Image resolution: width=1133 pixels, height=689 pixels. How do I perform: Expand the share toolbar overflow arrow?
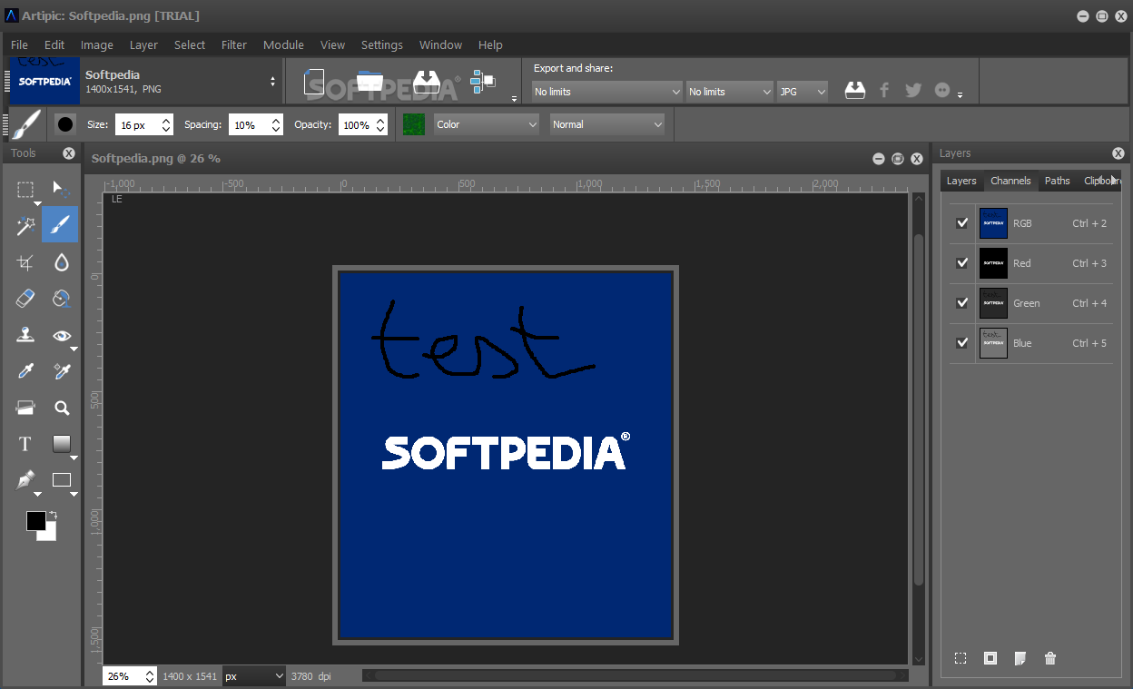point(961,96)
